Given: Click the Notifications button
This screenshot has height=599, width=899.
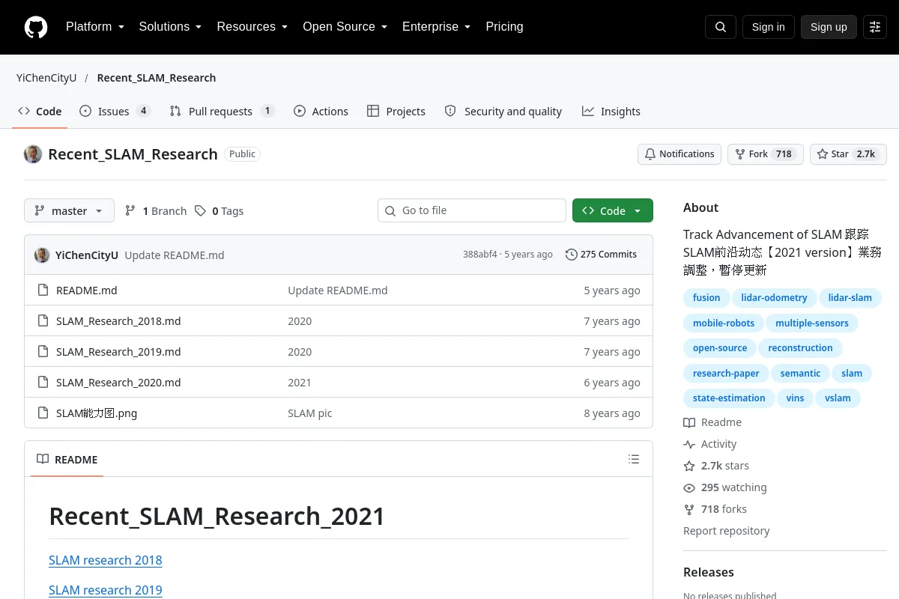Looking at the screenshot, I should point(679,154).
